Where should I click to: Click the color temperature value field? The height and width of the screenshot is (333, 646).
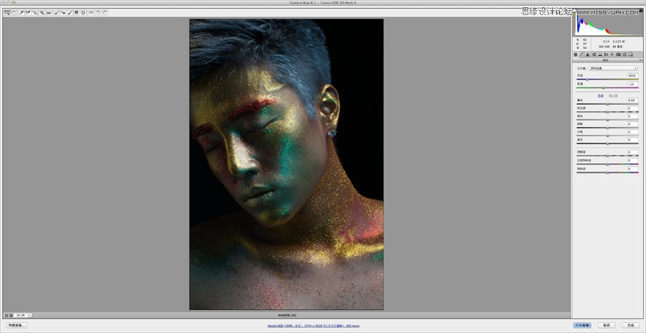click(632, 75)
